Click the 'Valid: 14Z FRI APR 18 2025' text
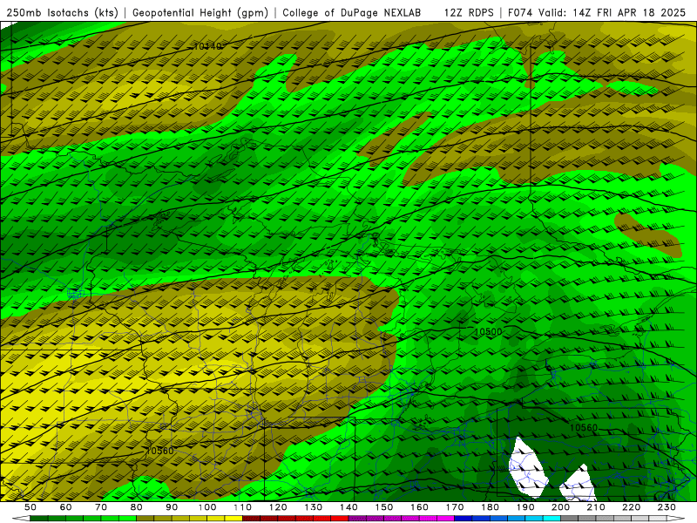697x523 pixels. (612, 13)
